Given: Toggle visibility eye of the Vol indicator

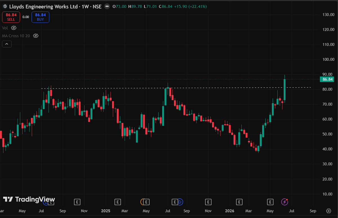Looking at the screenshot, I should click(x=14, y=28).
